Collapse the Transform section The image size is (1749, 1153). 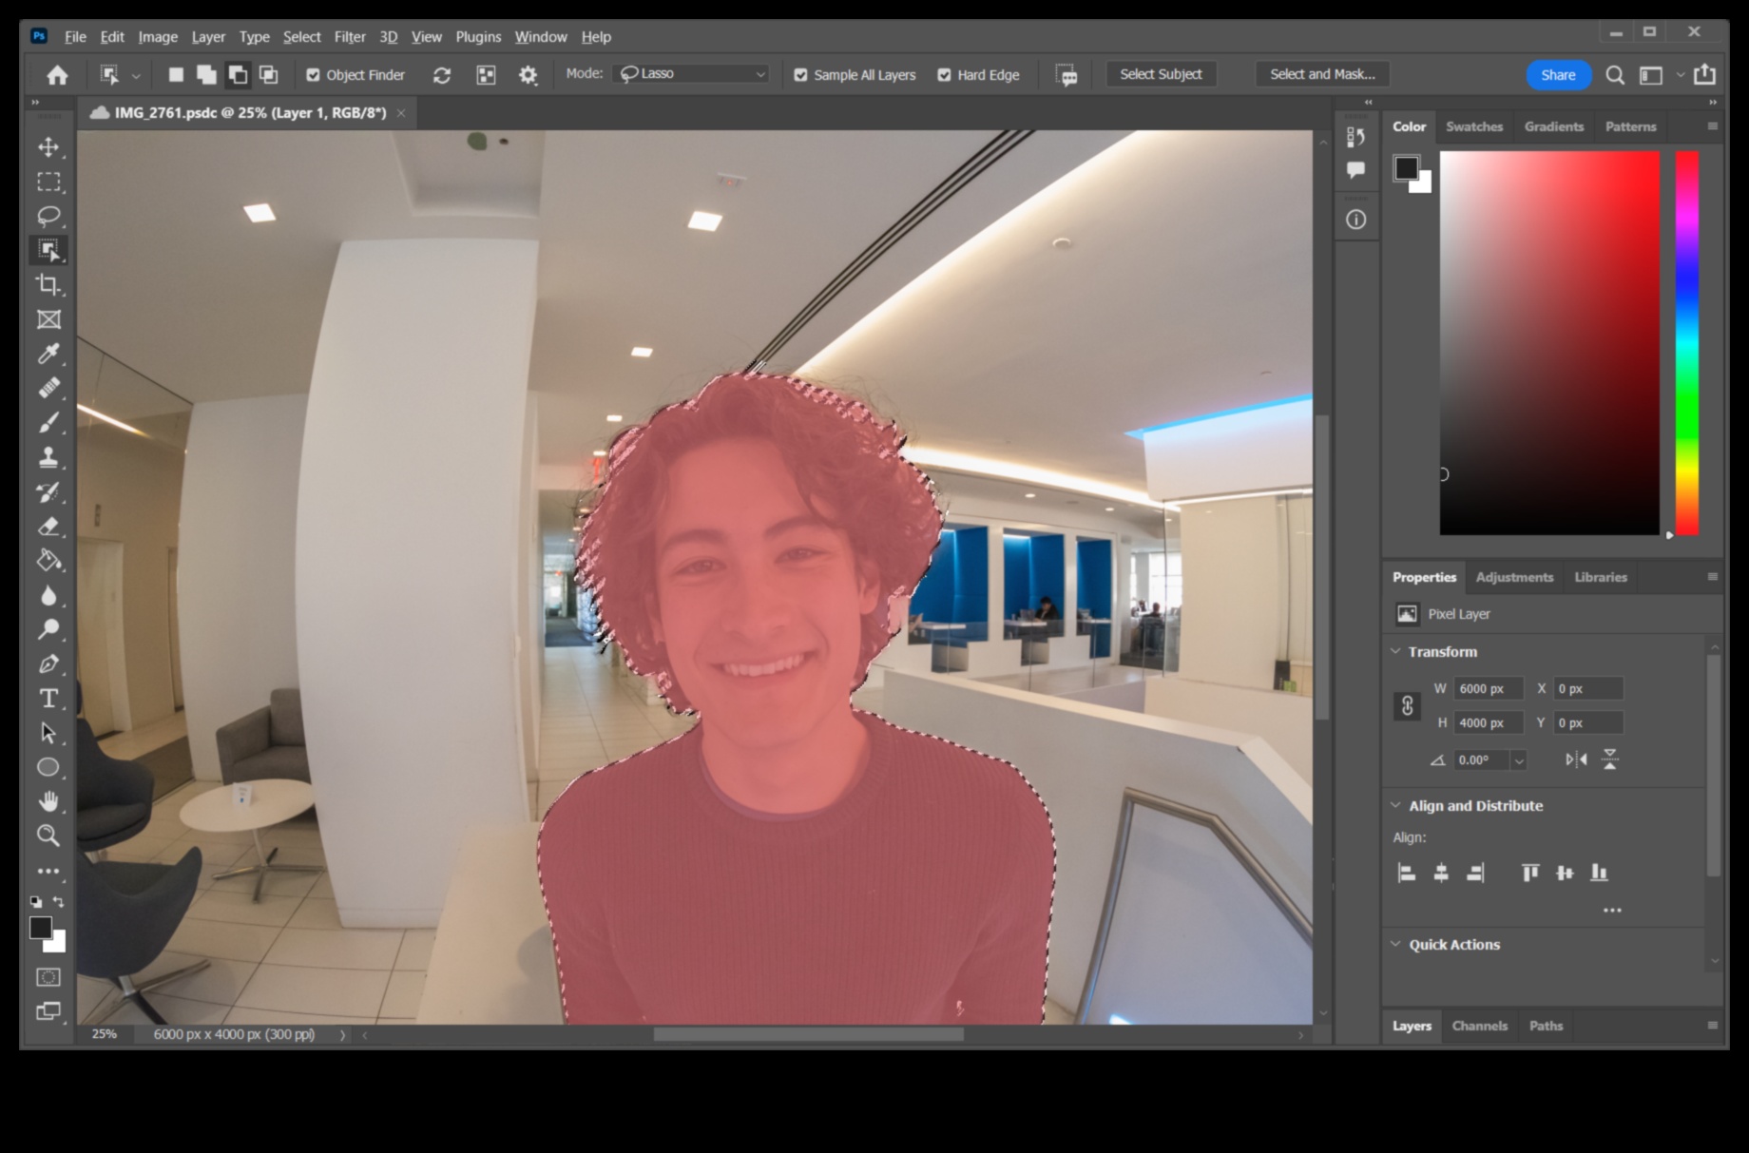tap(1395, 652)
